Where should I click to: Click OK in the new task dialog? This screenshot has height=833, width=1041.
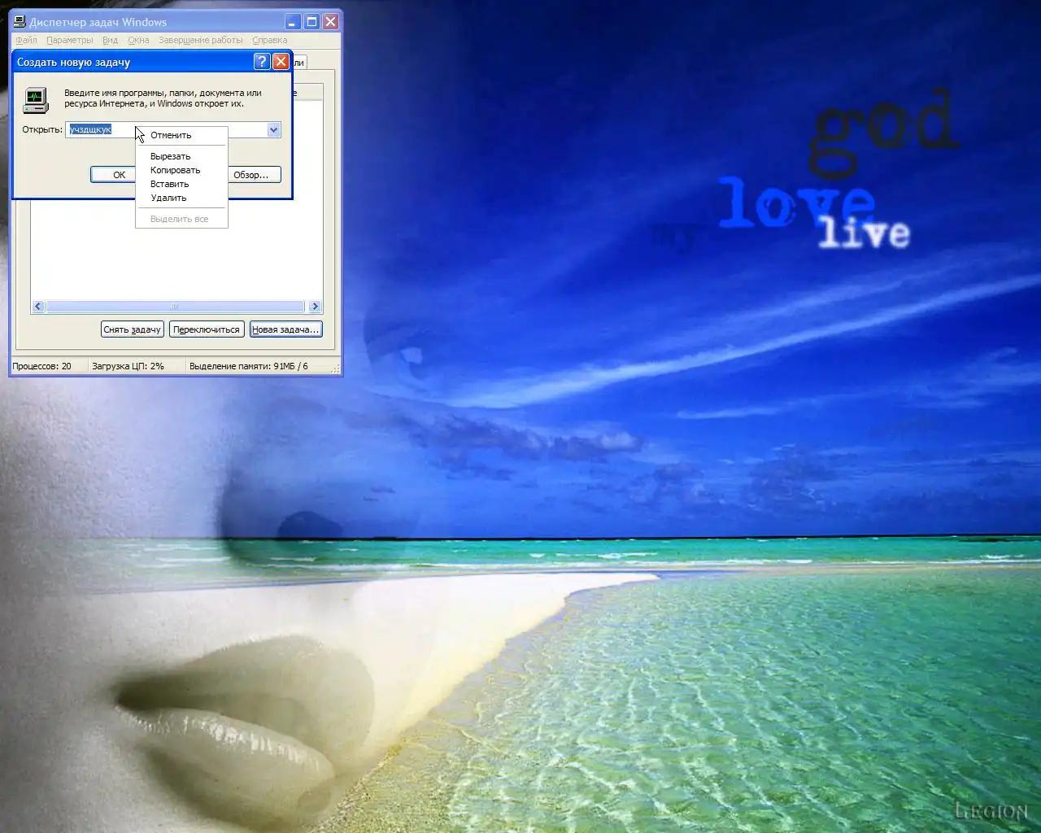[x=114, y=175]
